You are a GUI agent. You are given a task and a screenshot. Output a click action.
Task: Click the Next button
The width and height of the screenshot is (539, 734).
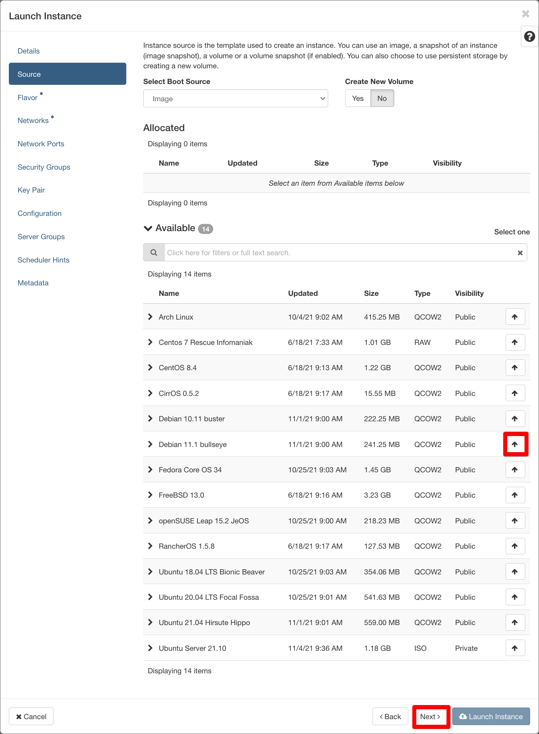[430, 717]
